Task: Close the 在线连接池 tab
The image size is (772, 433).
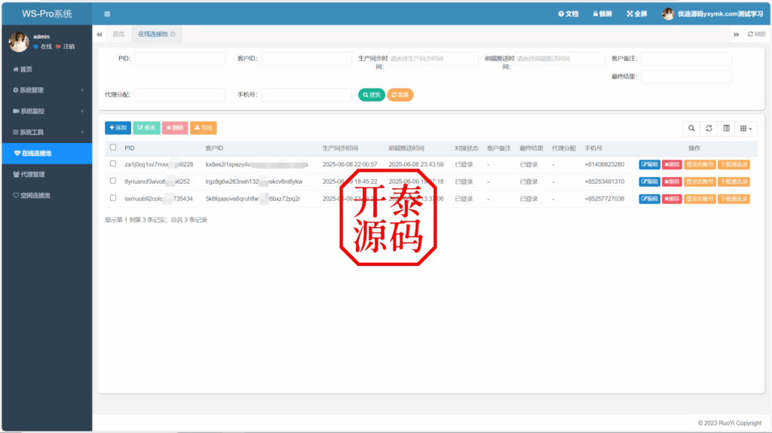Action: (173, 34)
